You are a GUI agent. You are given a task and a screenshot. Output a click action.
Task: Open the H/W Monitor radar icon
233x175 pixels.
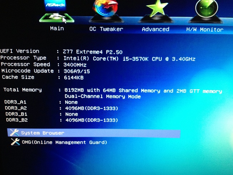[x=206, y=11]
